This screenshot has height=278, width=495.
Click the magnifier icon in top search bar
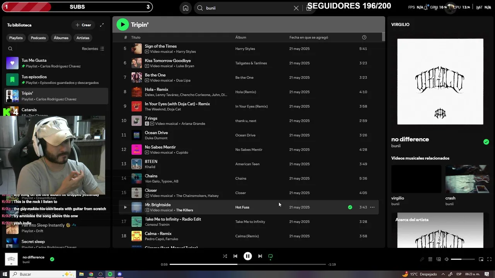[x=200, y=8]
